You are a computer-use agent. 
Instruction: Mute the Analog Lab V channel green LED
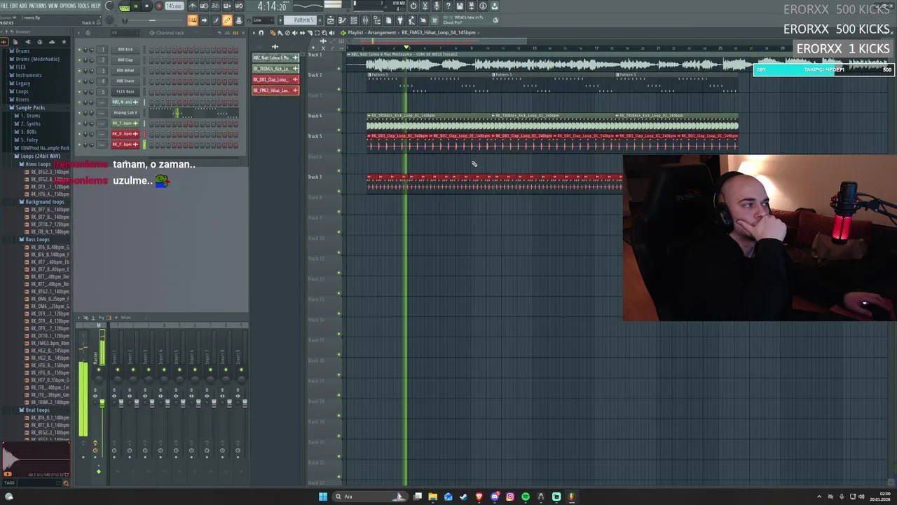point(79,112)
